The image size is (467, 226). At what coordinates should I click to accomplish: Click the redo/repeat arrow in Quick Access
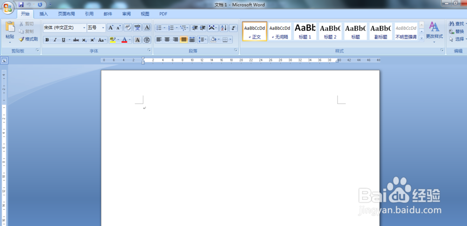[40, 5]
